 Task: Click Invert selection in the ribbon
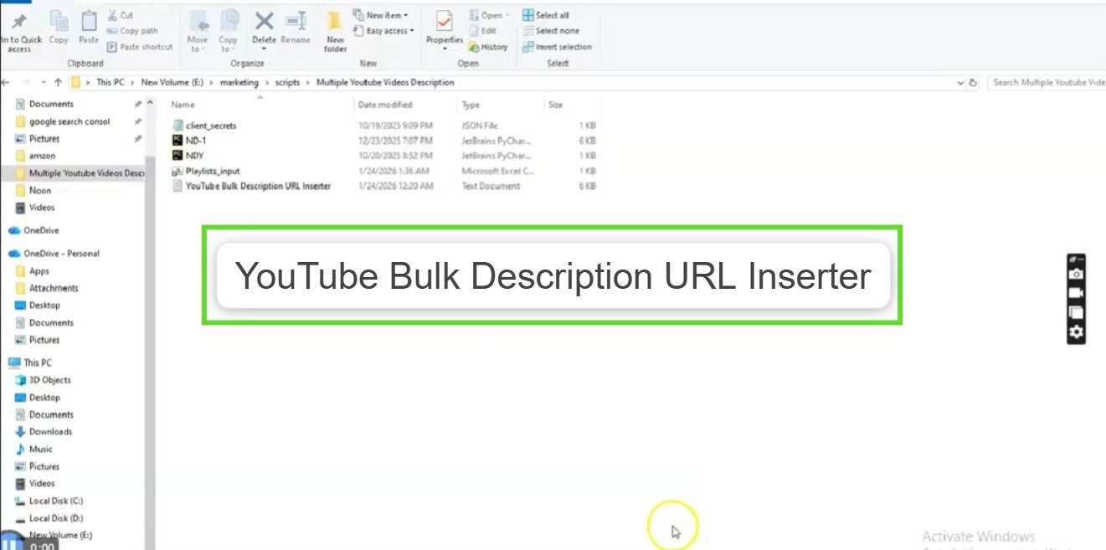pyautogui.click(x=558, y=47)
